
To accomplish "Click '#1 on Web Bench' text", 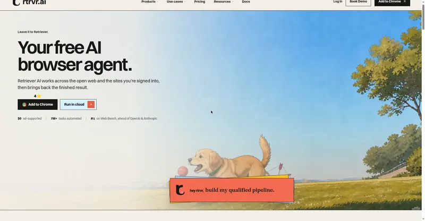I will click(124, 118).
